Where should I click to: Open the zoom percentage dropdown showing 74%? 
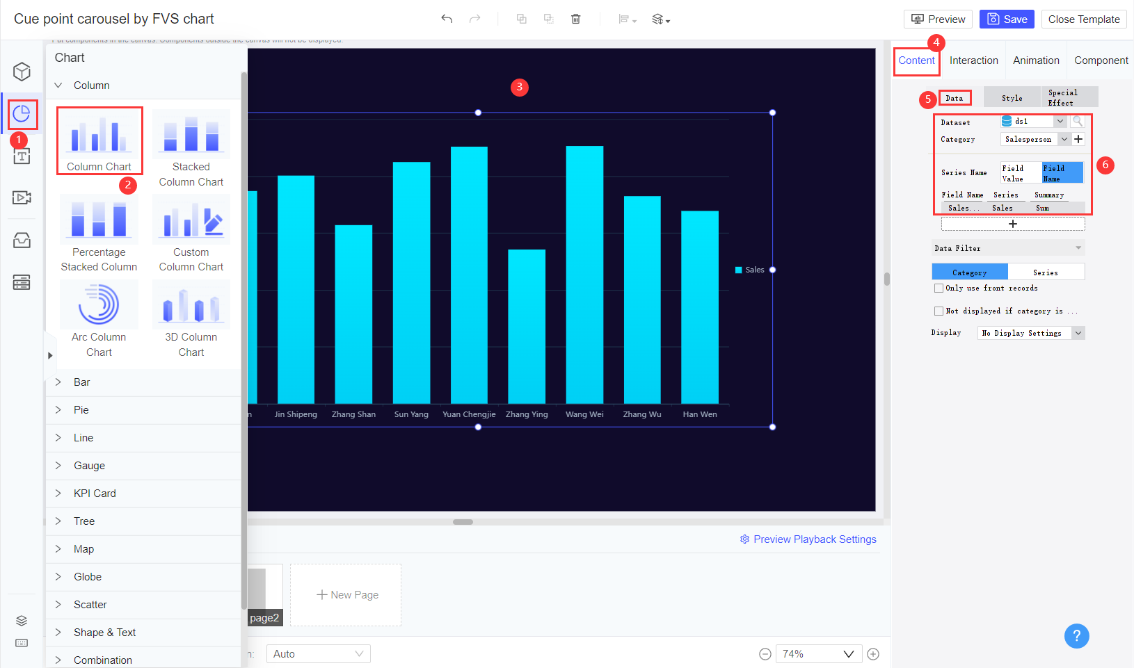click(x=818, y=653)
